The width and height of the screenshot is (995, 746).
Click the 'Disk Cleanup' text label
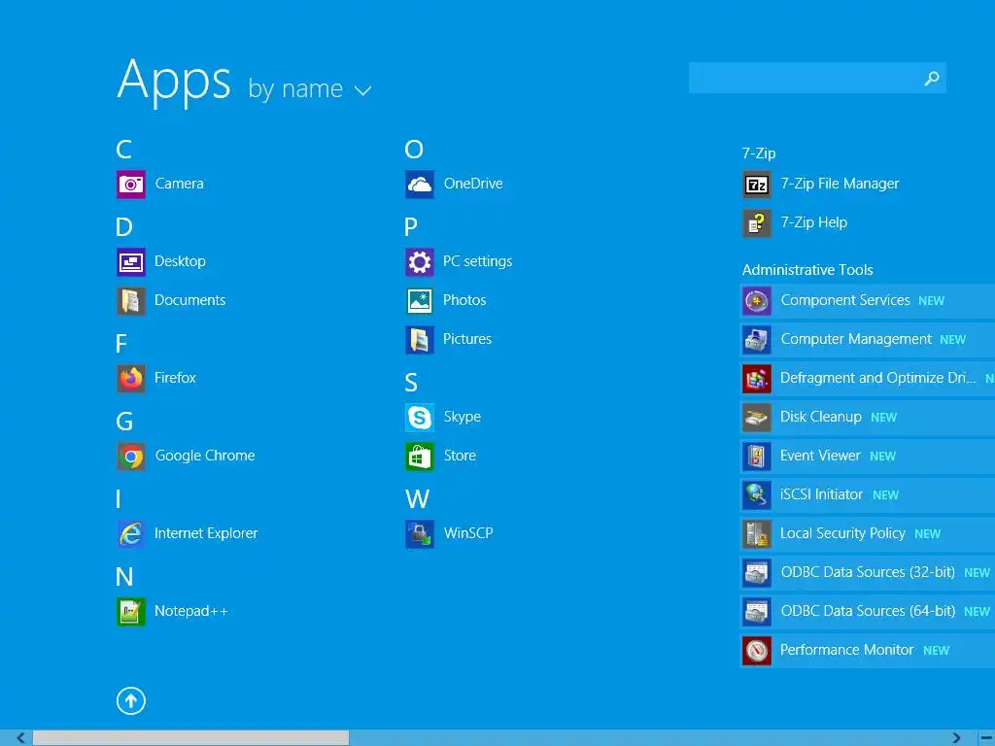(820, 417)
